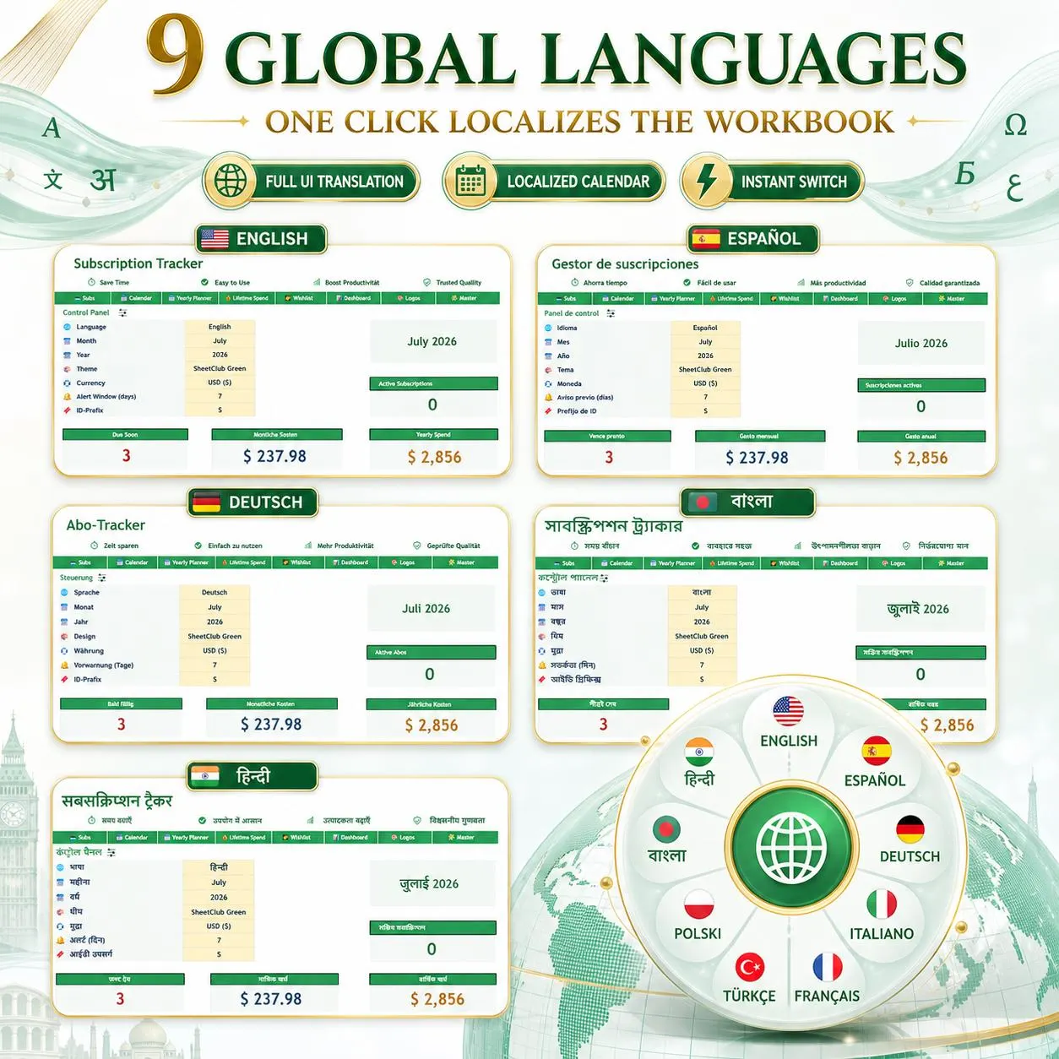Open Dashboard tab in Deutsch sheet

coord(351,562)
